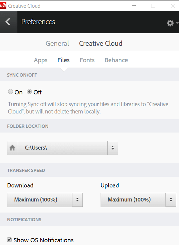Open the Fonts sub-tab
Image resolution: width=179 pixels, height=245 pixels.
tap(87, 60)
